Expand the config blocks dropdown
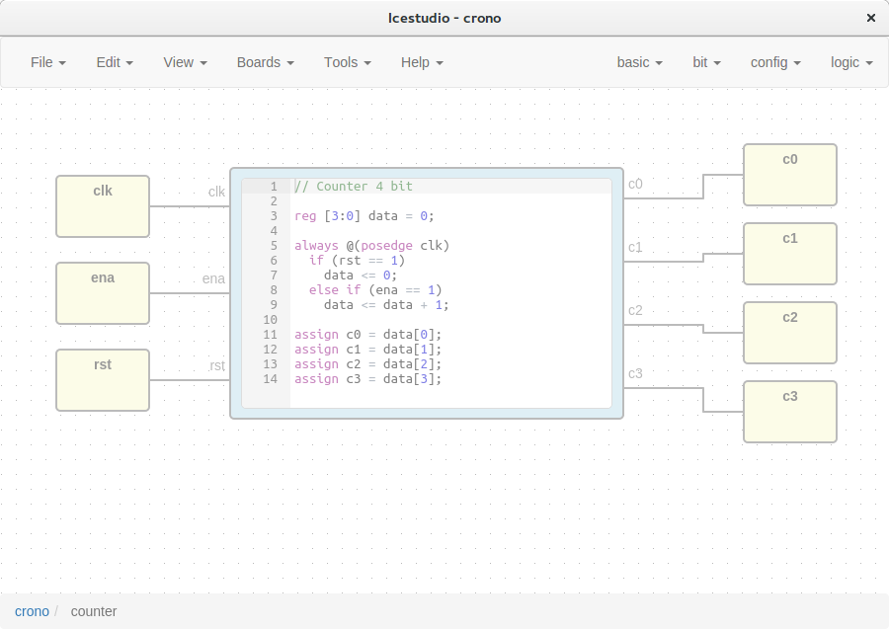 [775, 62]
